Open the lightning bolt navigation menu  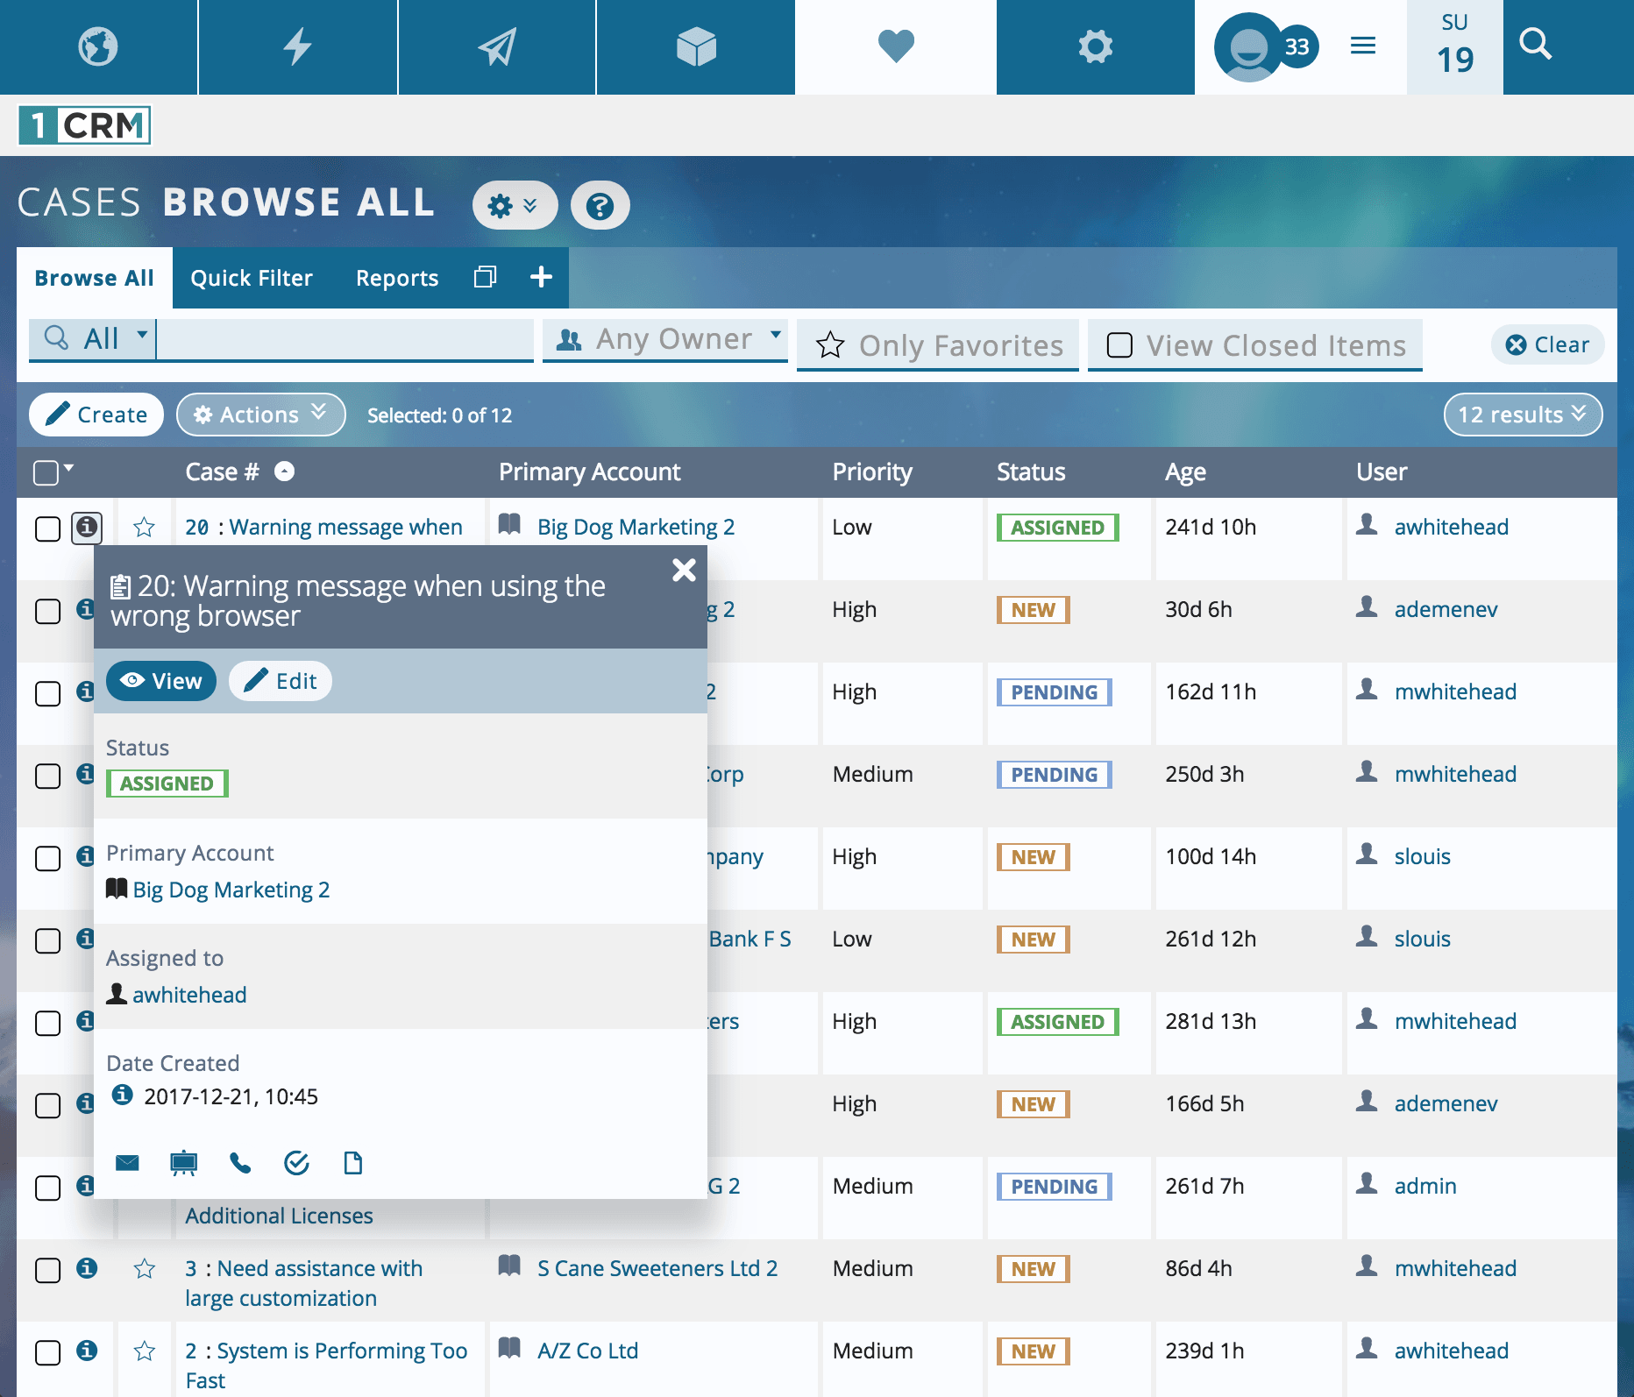297,47
